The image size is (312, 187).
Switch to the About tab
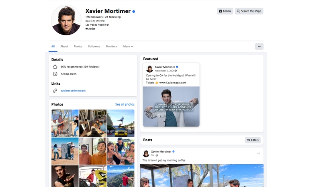pyautogui.click(x=64, y=47)
